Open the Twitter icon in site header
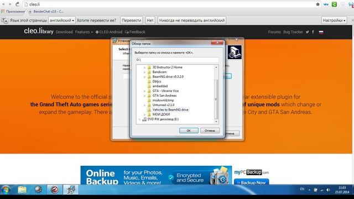 308,32
